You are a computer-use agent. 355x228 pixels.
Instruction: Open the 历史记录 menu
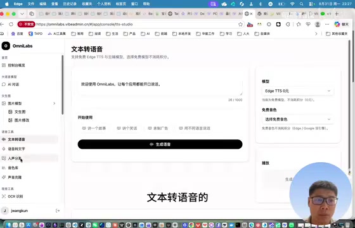70,4
